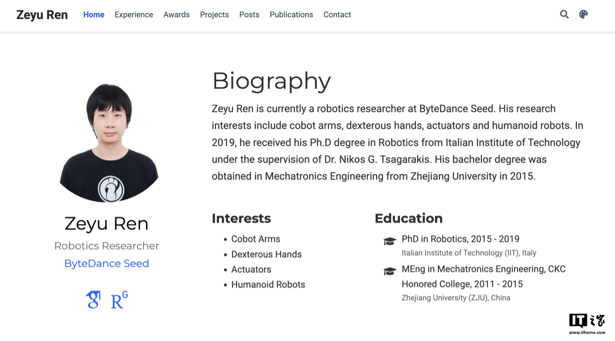Open the Publications section
Image resolution: width=615 pixels, height=341 pixels.
(x=291, y=14)
